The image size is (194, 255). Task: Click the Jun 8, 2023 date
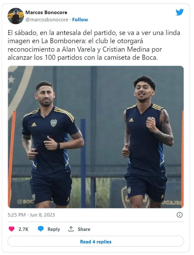click(x=42, y=215)
